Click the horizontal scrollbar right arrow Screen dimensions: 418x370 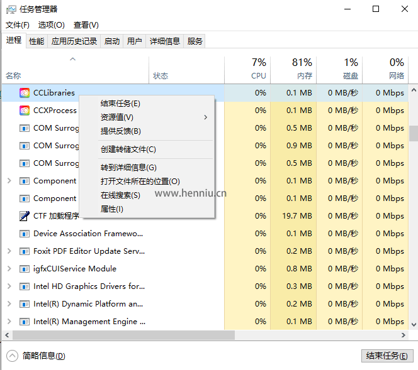404,335
